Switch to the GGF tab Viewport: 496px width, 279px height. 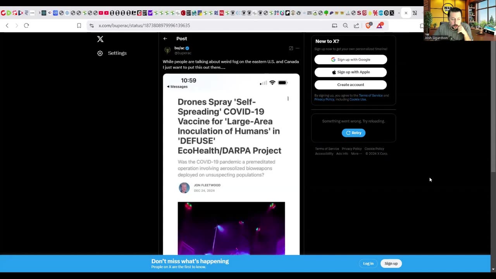pyautogui.click(x=277, y=13)
